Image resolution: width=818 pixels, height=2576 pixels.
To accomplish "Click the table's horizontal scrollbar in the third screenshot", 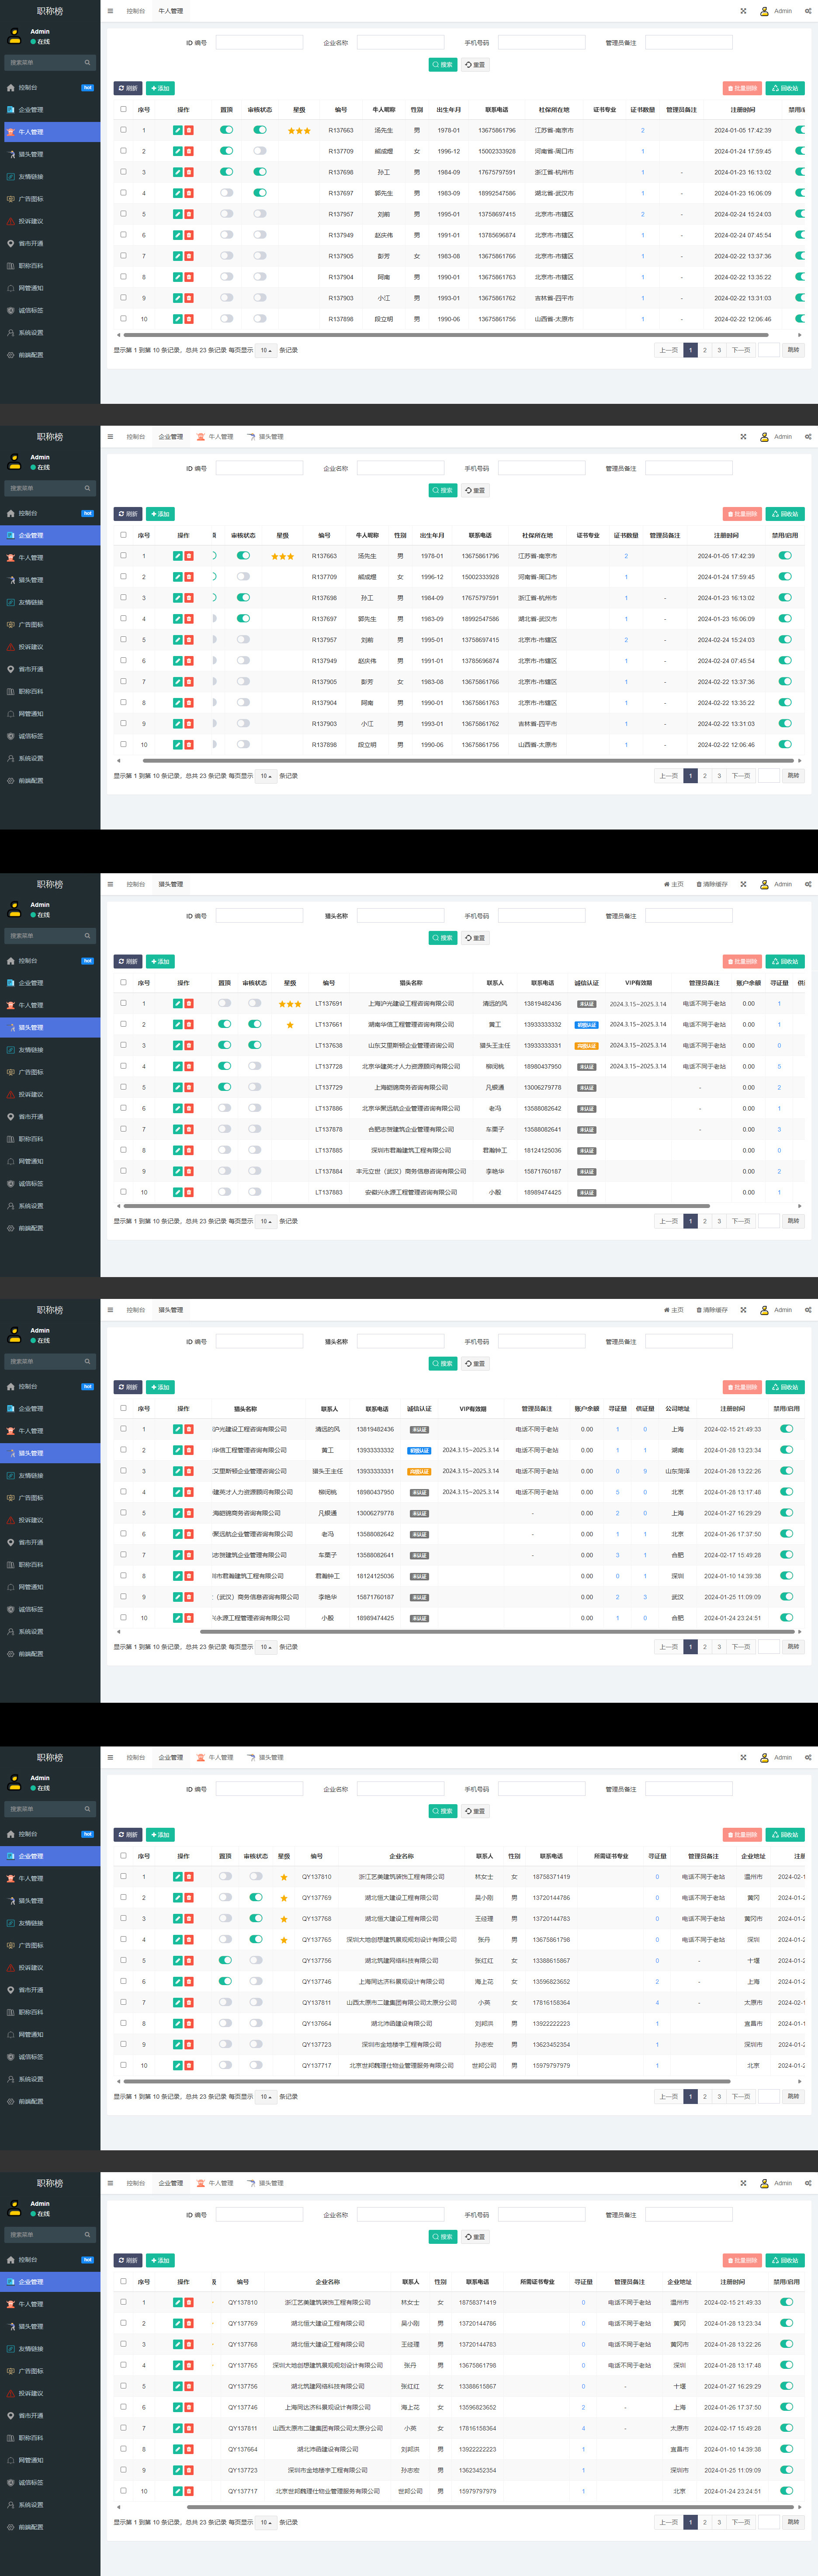I will 416,1206.
